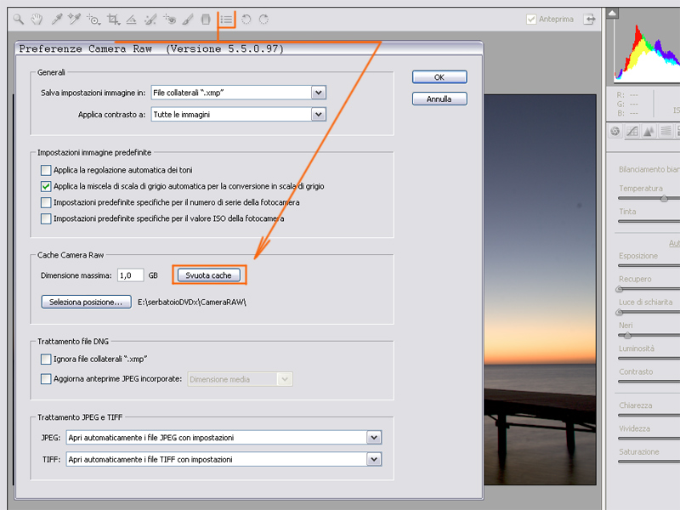This screenshot has height=510, width=680.
Task: Switch to the Tone Curve panel tab
Action: click(632, 131)
